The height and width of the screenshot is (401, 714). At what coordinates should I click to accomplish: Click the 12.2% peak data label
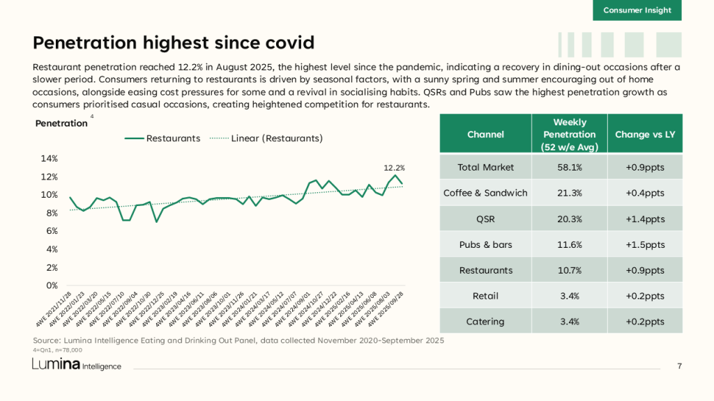tap(394, 168)
